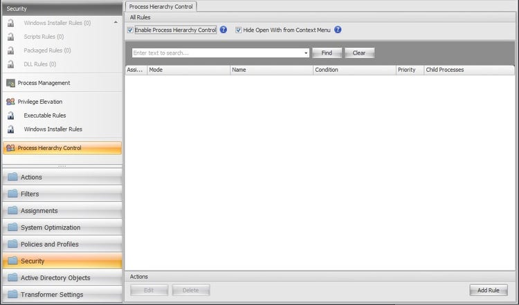Sort by the Name column header
The width and height of the screenshot is (519, 305).
pyautogui.click(x=271, y=70)
